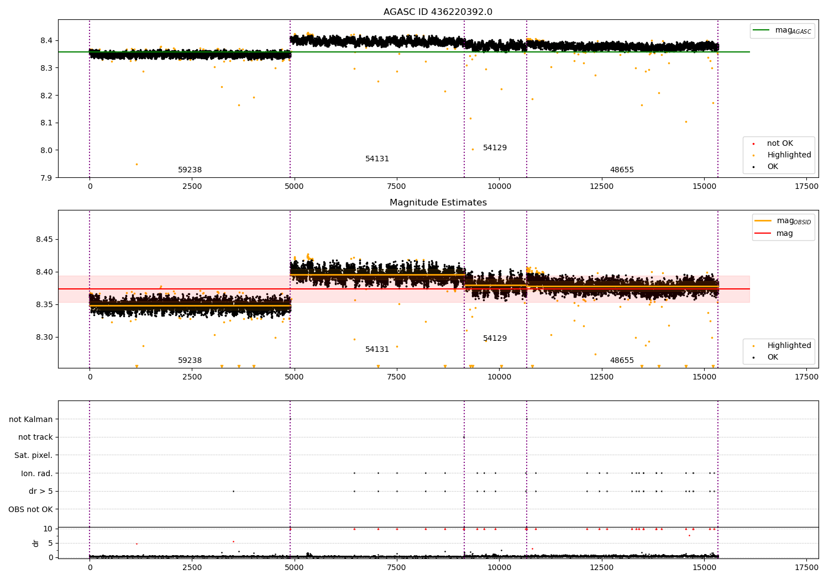Click "OK" in the Magnitude Estimates legend

point(772,357)
